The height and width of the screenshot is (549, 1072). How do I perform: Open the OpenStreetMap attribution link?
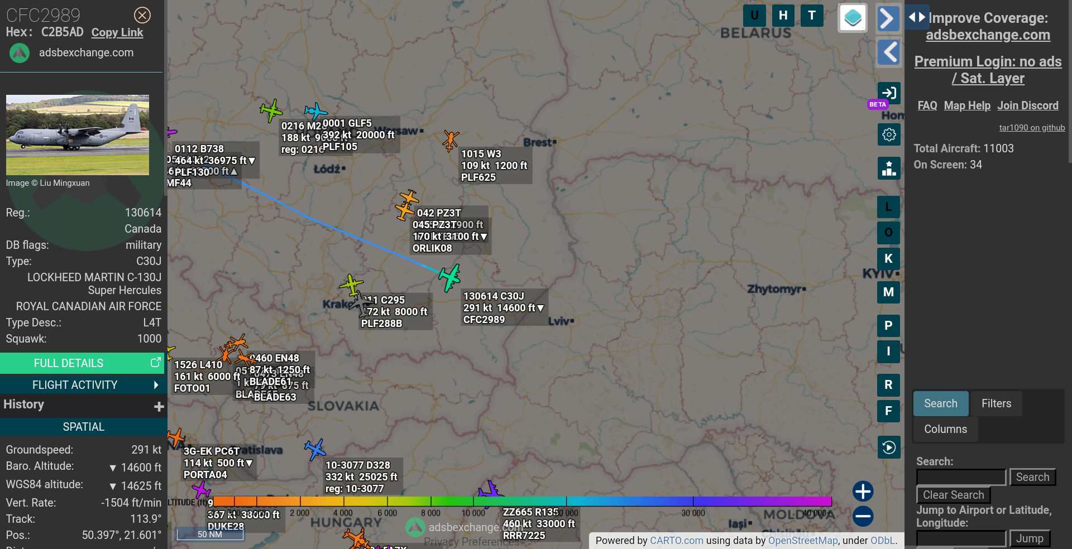(803, 540)
